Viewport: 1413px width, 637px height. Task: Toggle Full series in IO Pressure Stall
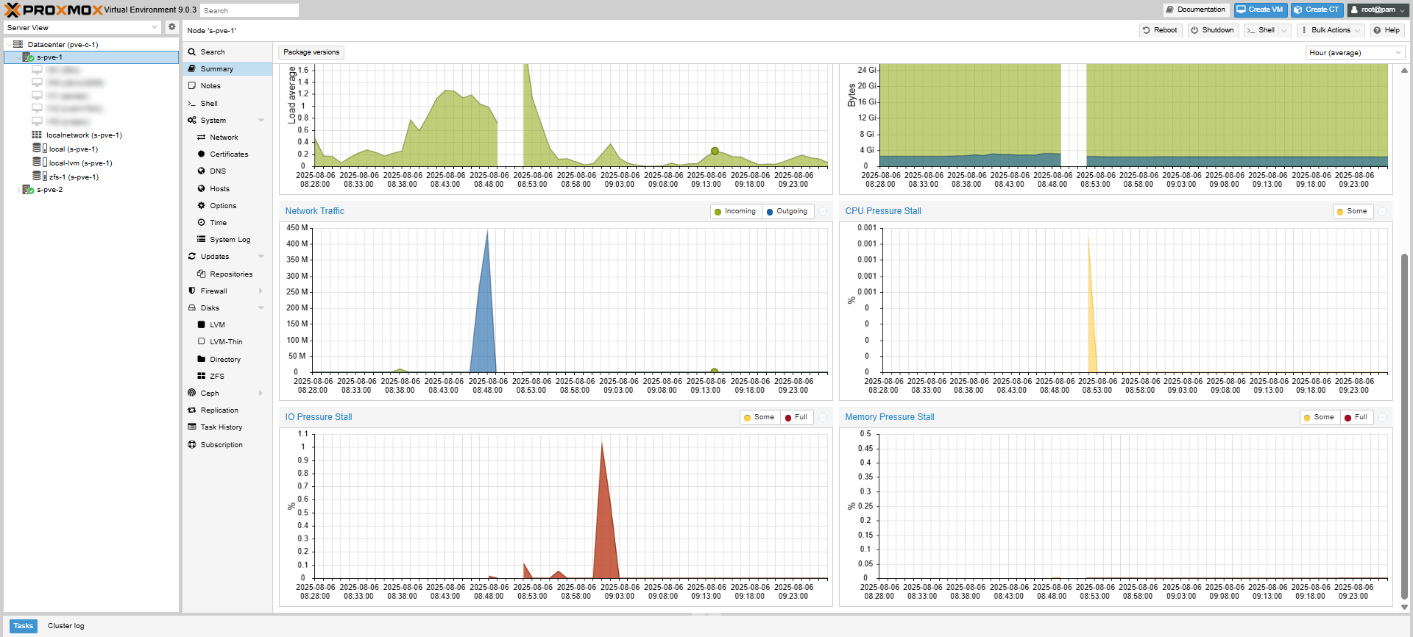point(796,418)
